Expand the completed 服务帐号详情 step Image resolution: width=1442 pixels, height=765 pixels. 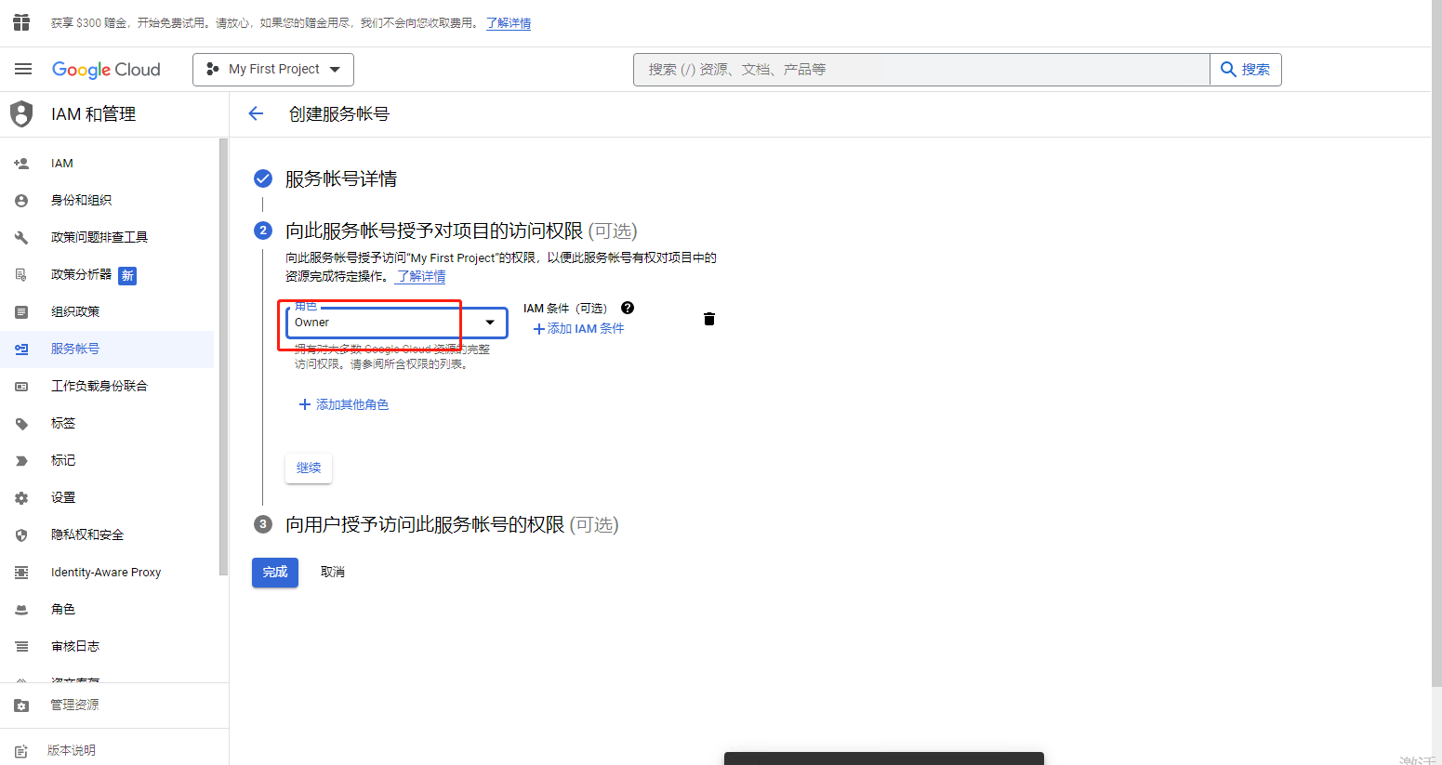(341, 178)
